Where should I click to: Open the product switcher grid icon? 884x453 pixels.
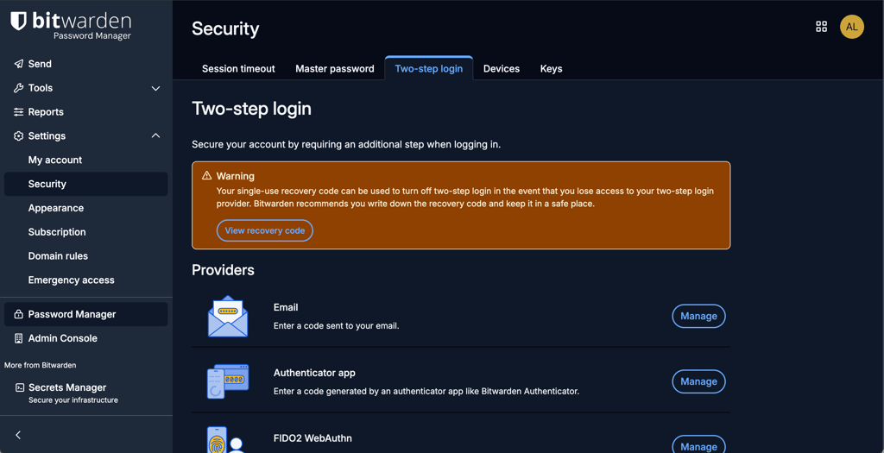[x=822, y=27]
